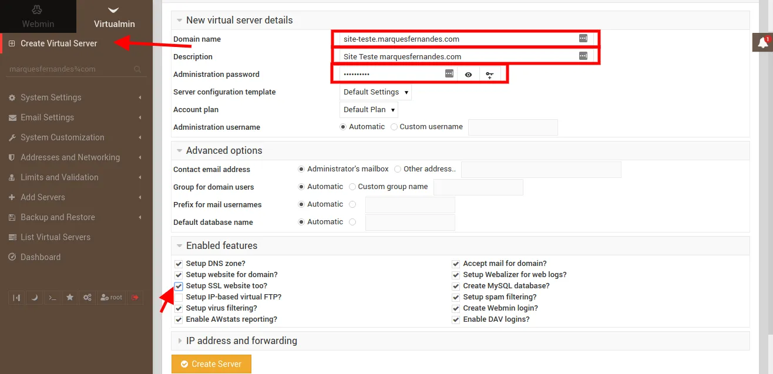Click the search magnifier icon in sidebar
Image resolution: width=773 pixels, height=374 pixels.
(x=137, y=69)
